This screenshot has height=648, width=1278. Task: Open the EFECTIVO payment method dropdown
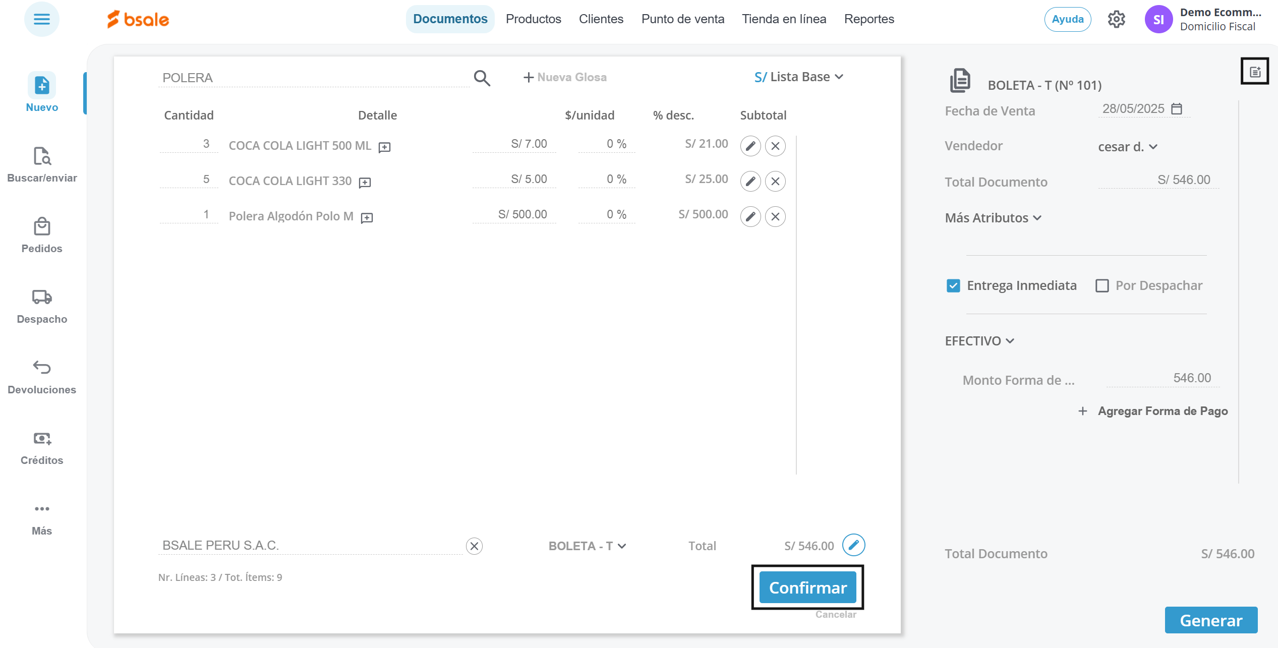(979, 341)
